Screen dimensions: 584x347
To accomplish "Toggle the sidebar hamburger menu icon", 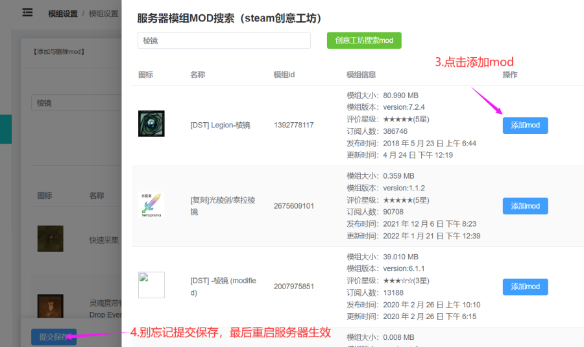I will click(x=27, y=13).
